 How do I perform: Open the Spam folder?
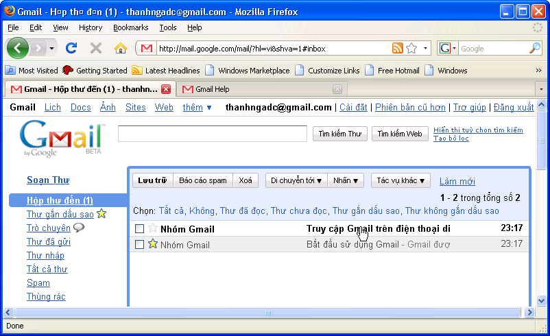[x=38, y=283]
